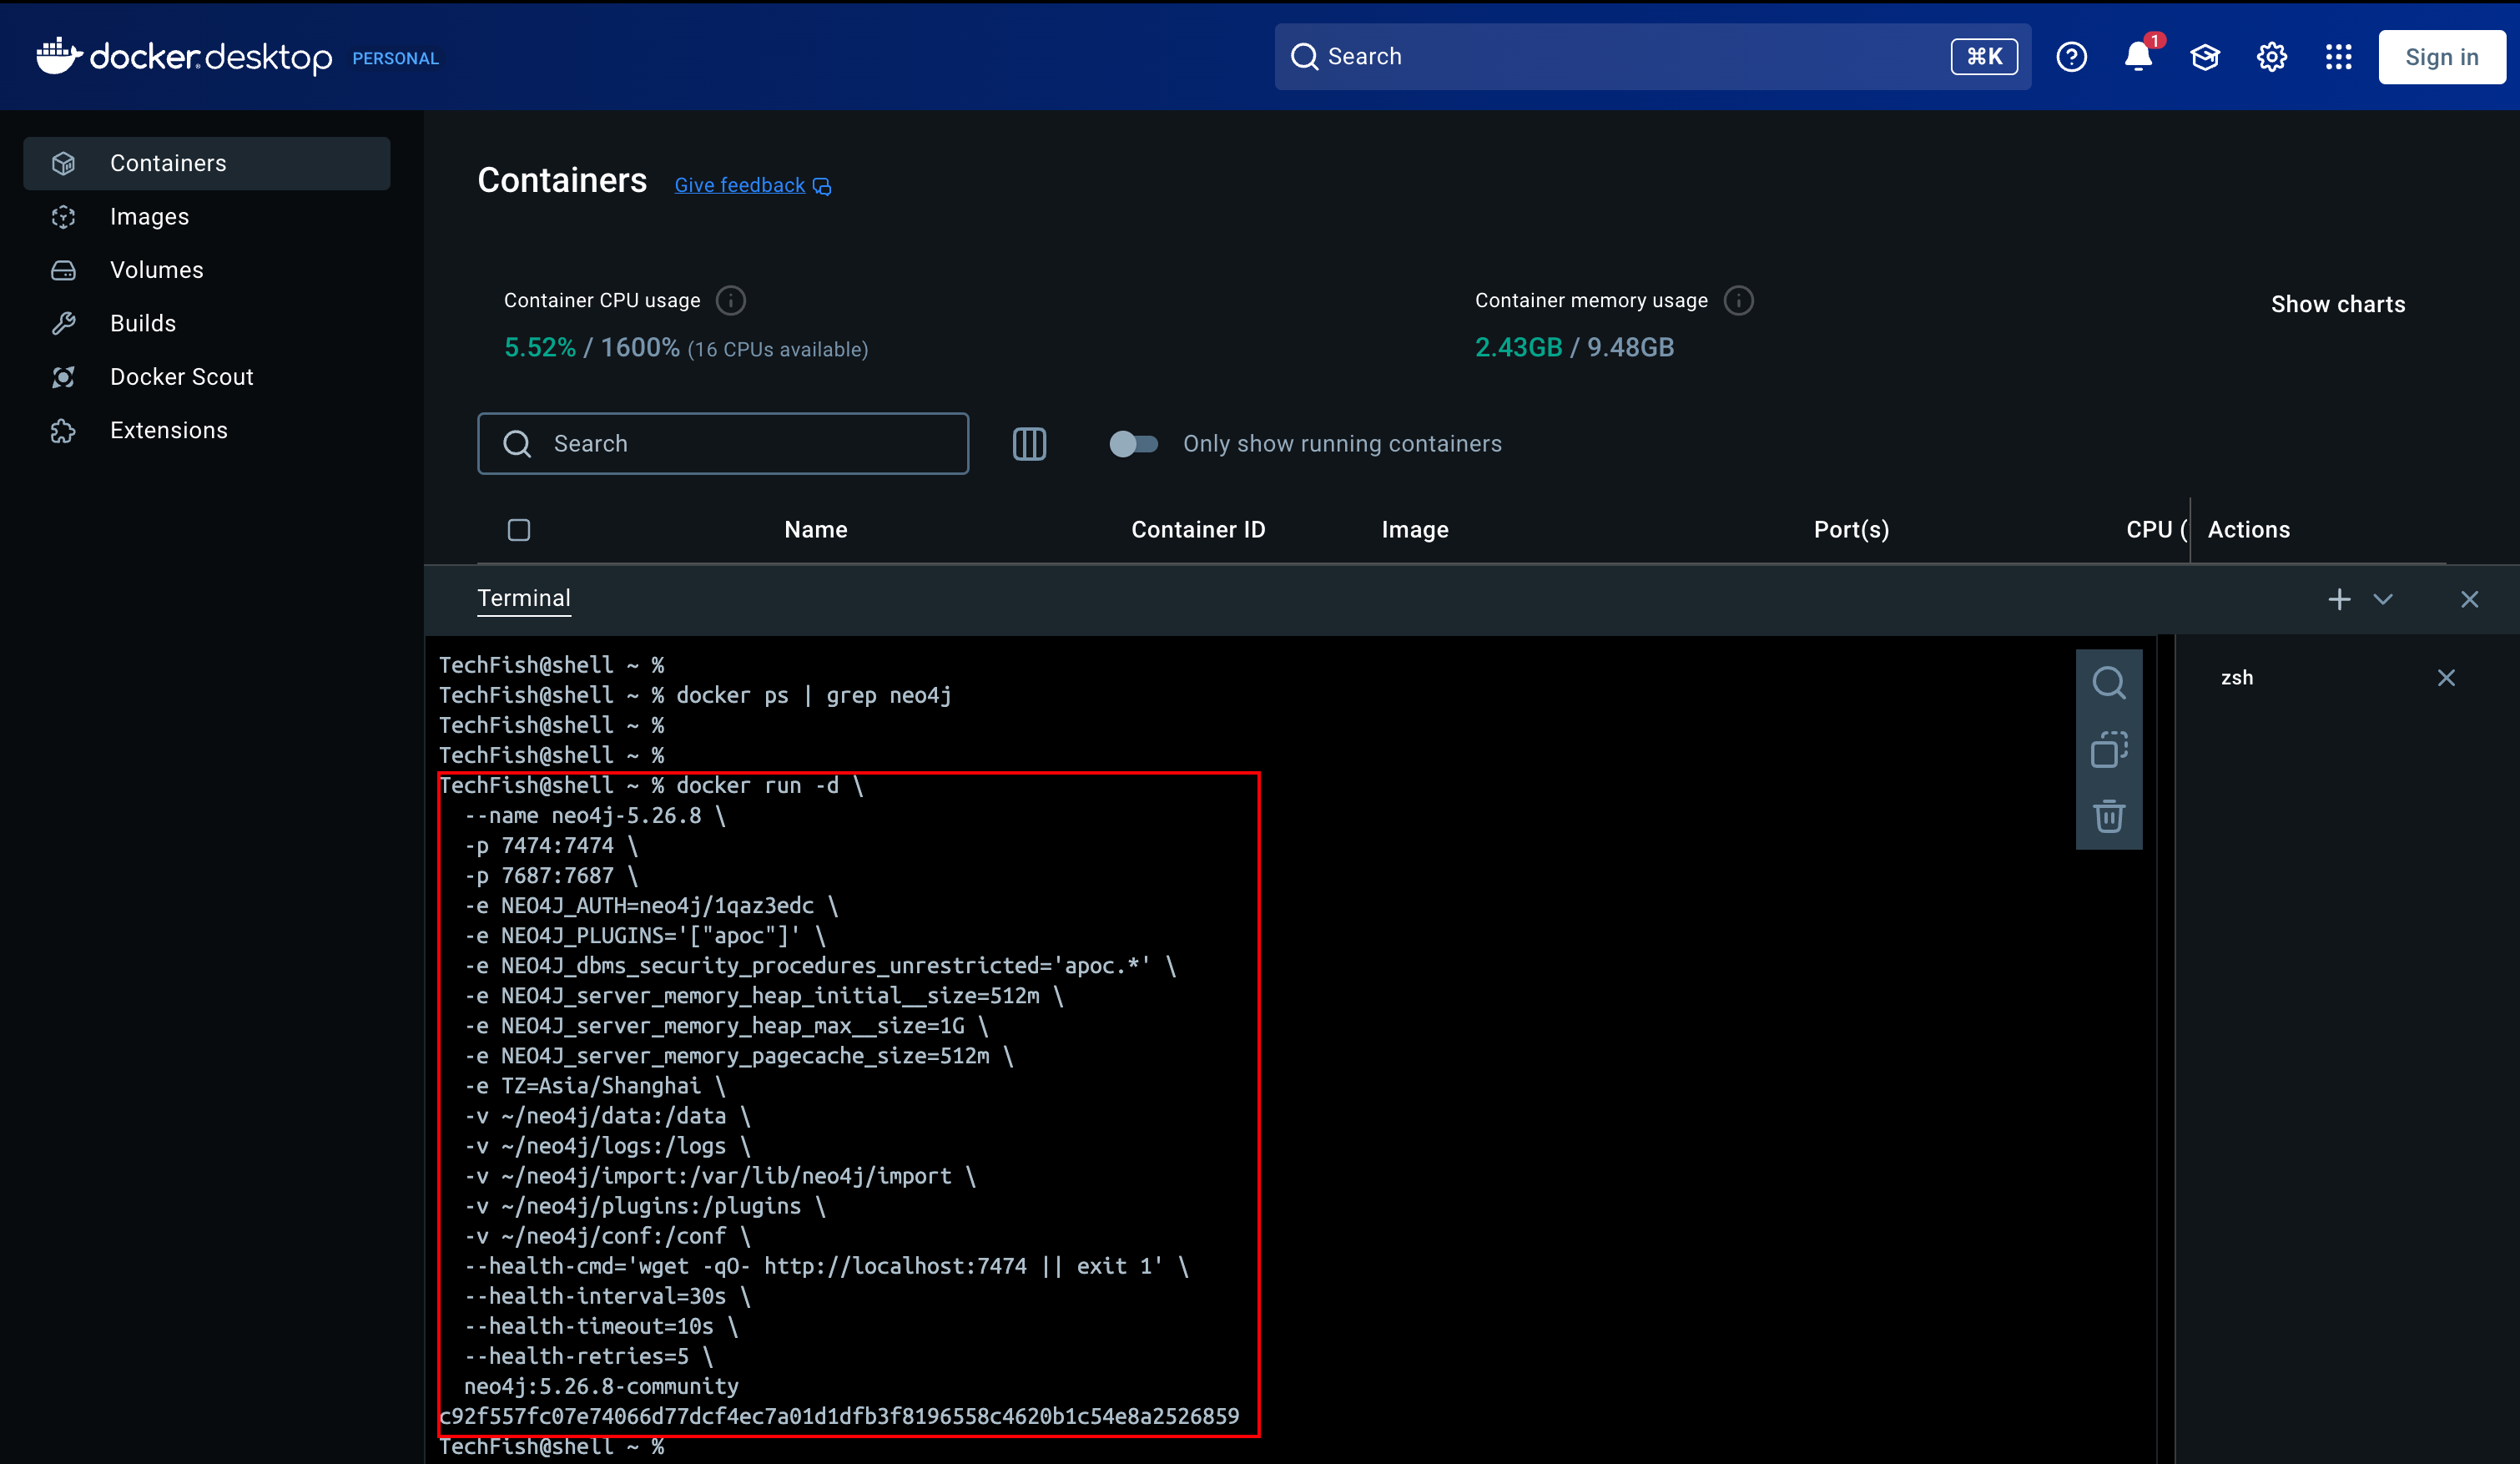The width and height of the screenshot is (2520, 1464).
Task: Check the select-all containers checkbox
Action: 518,530
